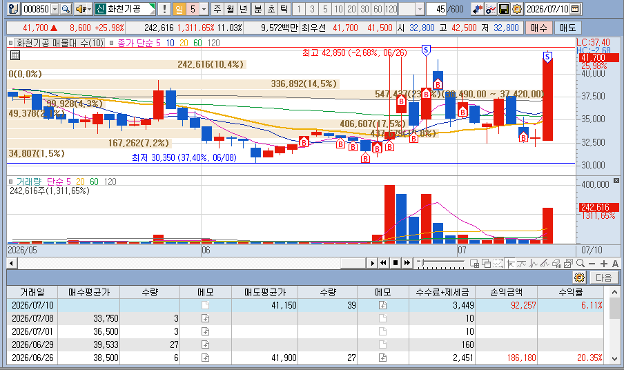Click the horizontal chart scrollbar thumb
624x370 pixels.
click(x=353, y=263)
